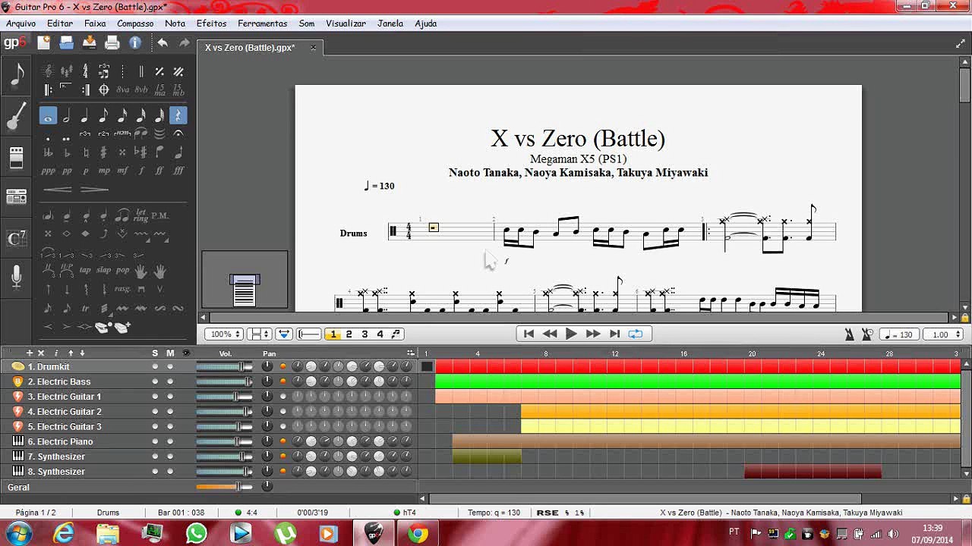Open the microphone lyrics panel tab
The height and width of the screenshot is (546, 972).
coord(17,278)
